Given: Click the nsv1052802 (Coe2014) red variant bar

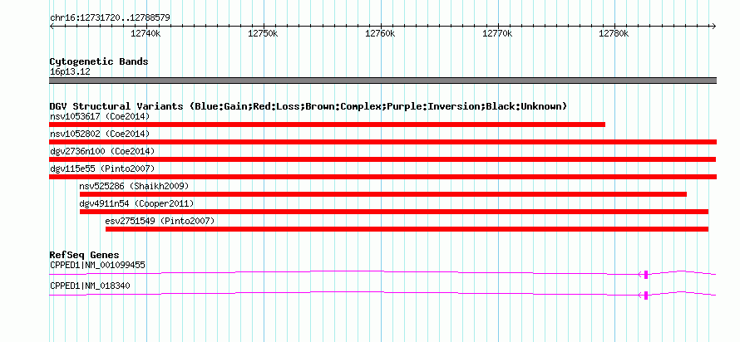Looking at the screenshot, I should (x=382, y=142).
